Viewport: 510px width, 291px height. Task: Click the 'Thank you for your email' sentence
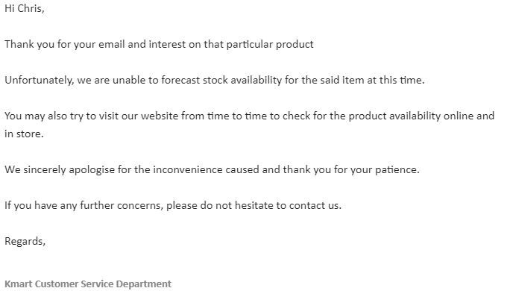[x=159, y=45]
